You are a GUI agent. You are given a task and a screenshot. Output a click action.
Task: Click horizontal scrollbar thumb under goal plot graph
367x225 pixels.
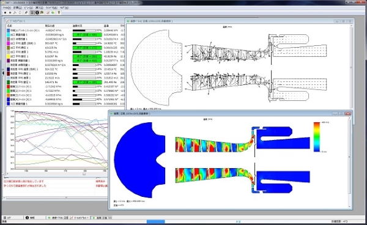coord(84,174)
